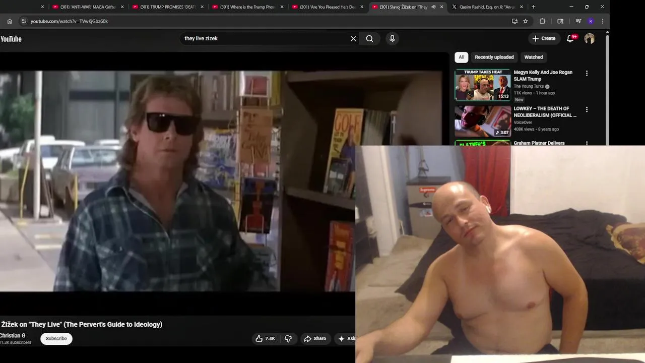Select the All filter chip
Screen dimensions: 645x363
tap(461, 57)
